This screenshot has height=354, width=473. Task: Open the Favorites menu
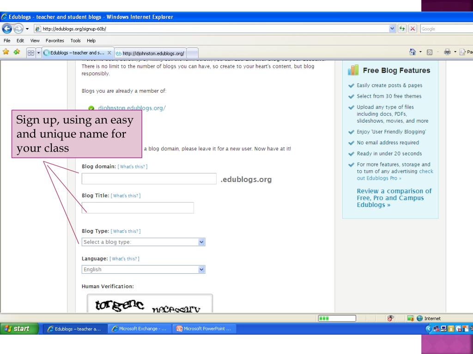[55, 41]
